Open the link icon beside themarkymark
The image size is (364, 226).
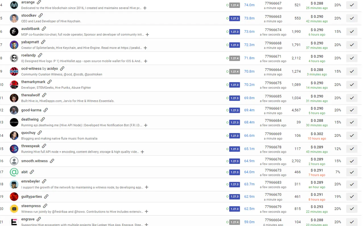click(x=49, y=82)
